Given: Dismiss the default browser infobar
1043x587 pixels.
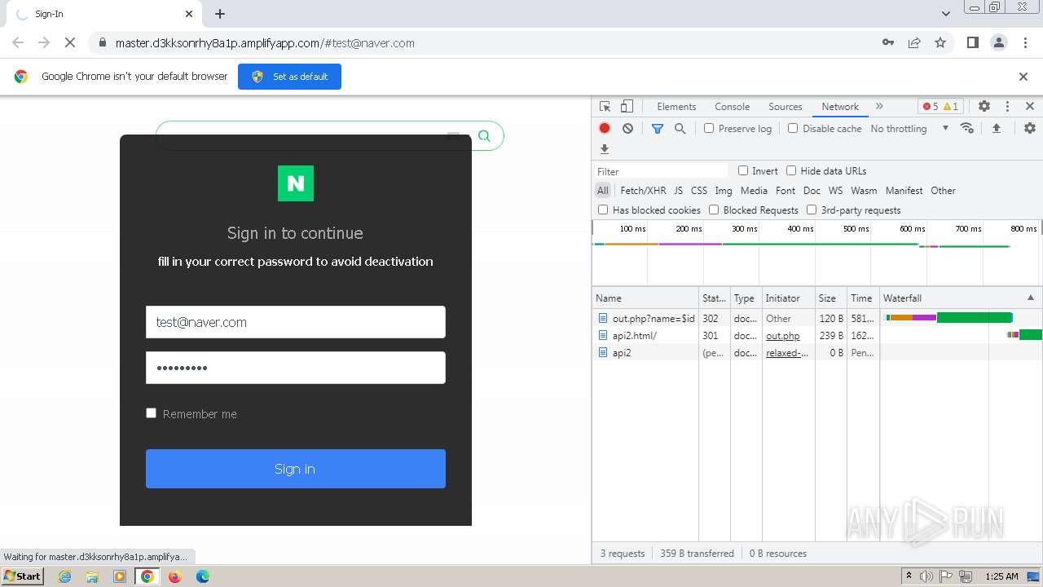Looking at the screenshot, I should click(x=1023, y=77).
